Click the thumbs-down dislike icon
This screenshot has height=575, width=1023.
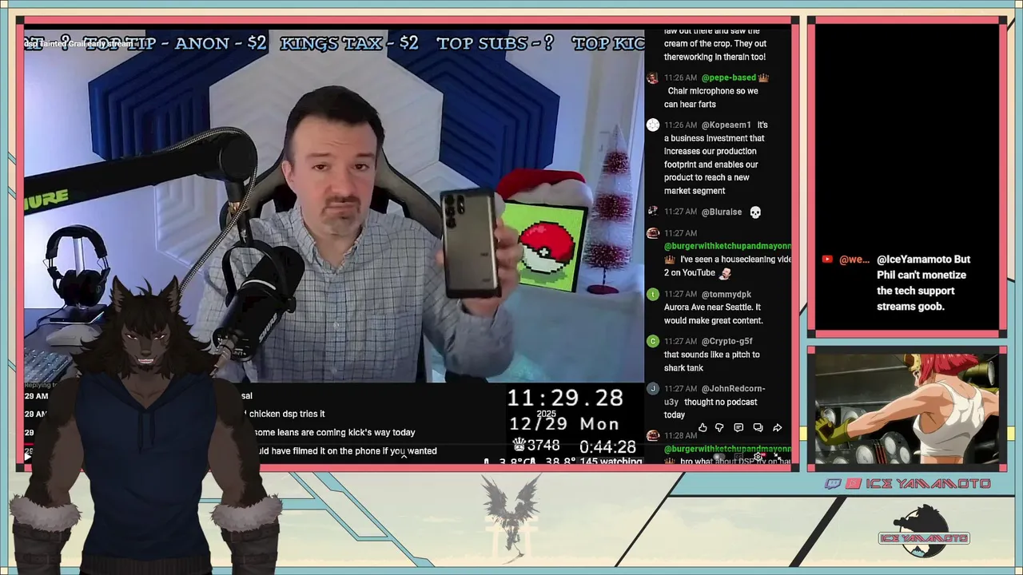(719, 428)
